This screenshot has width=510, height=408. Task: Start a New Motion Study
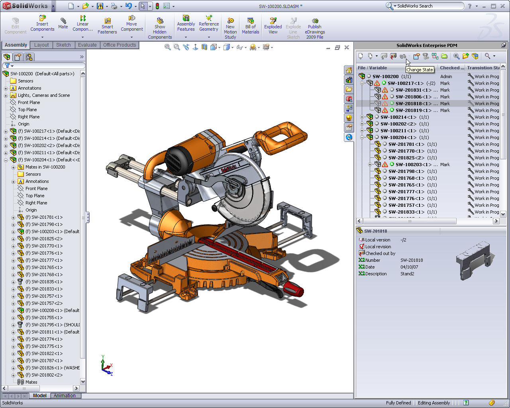pos(230,28)
